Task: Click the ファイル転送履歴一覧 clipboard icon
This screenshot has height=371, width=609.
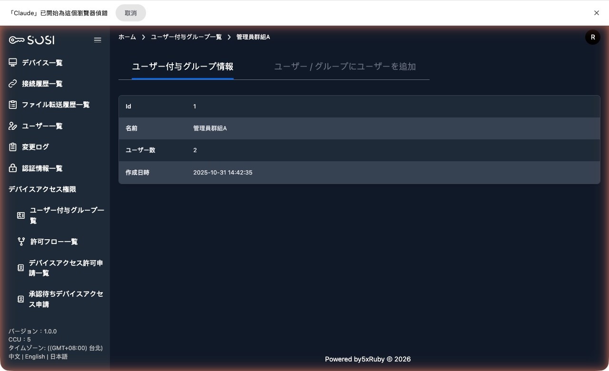Action: pos(12,105)
